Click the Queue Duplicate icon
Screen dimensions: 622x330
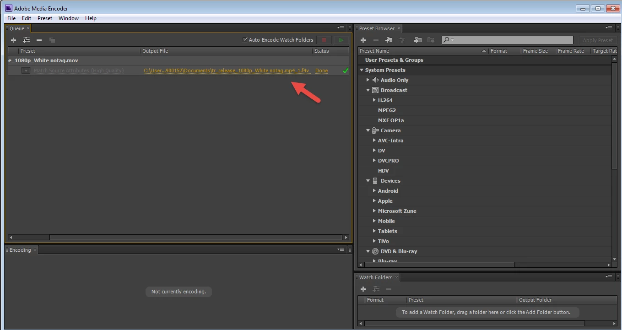52,40
